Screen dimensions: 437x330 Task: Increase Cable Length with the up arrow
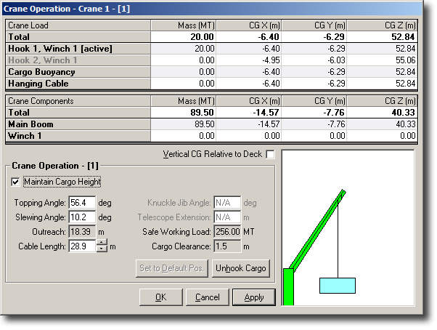tap(102, 243)
